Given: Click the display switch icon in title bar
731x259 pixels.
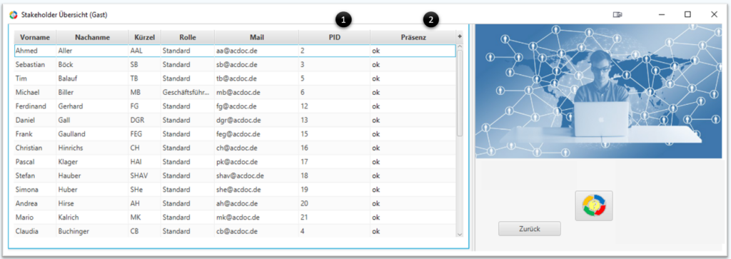Looking at the screenshot, I should point(617,15).
